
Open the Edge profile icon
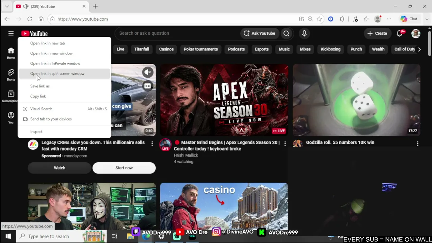coord(378,19)
